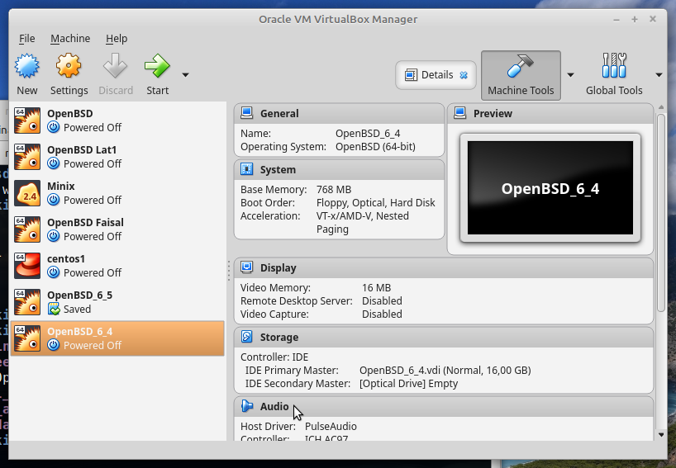Click the System section header
The height and width of the screenshot is (468, 676).
278,169
